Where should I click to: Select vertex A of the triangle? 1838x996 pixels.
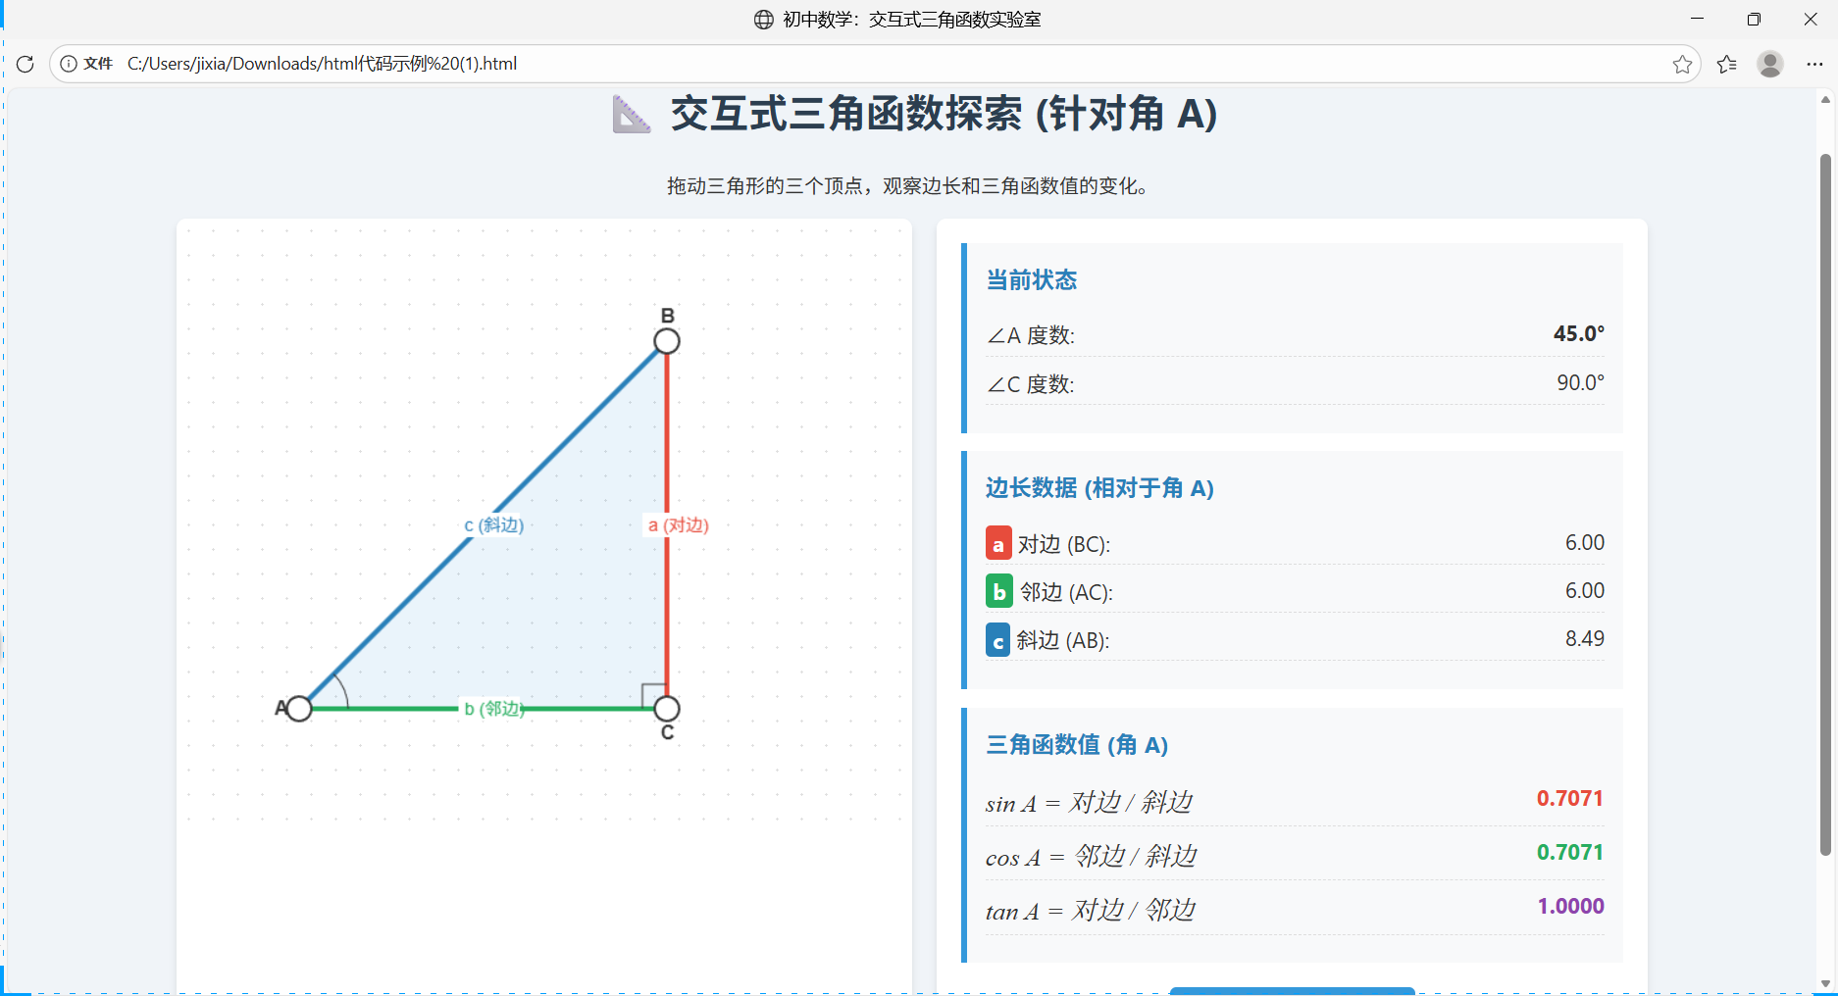(x=299, y=708)
